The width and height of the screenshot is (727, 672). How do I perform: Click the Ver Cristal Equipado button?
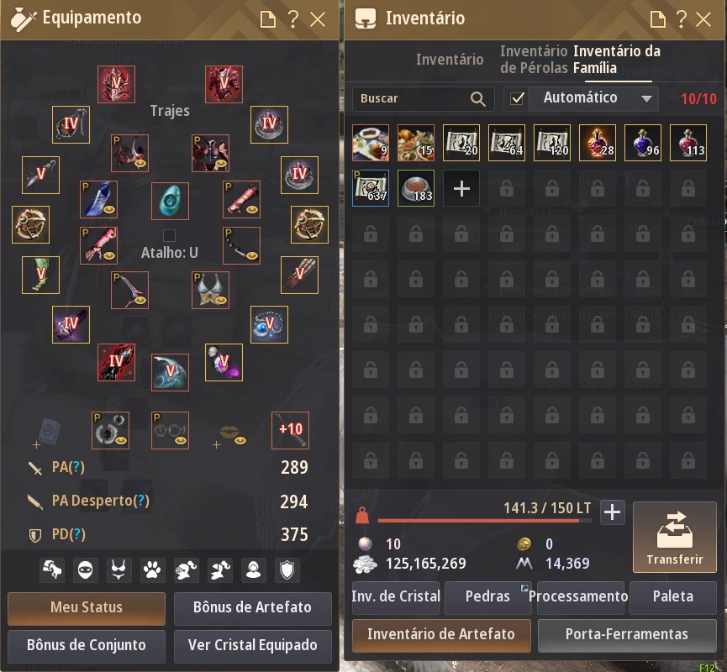point(253,646)
